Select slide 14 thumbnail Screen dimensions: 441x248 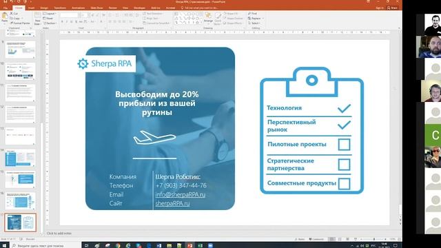click(20, 158)
